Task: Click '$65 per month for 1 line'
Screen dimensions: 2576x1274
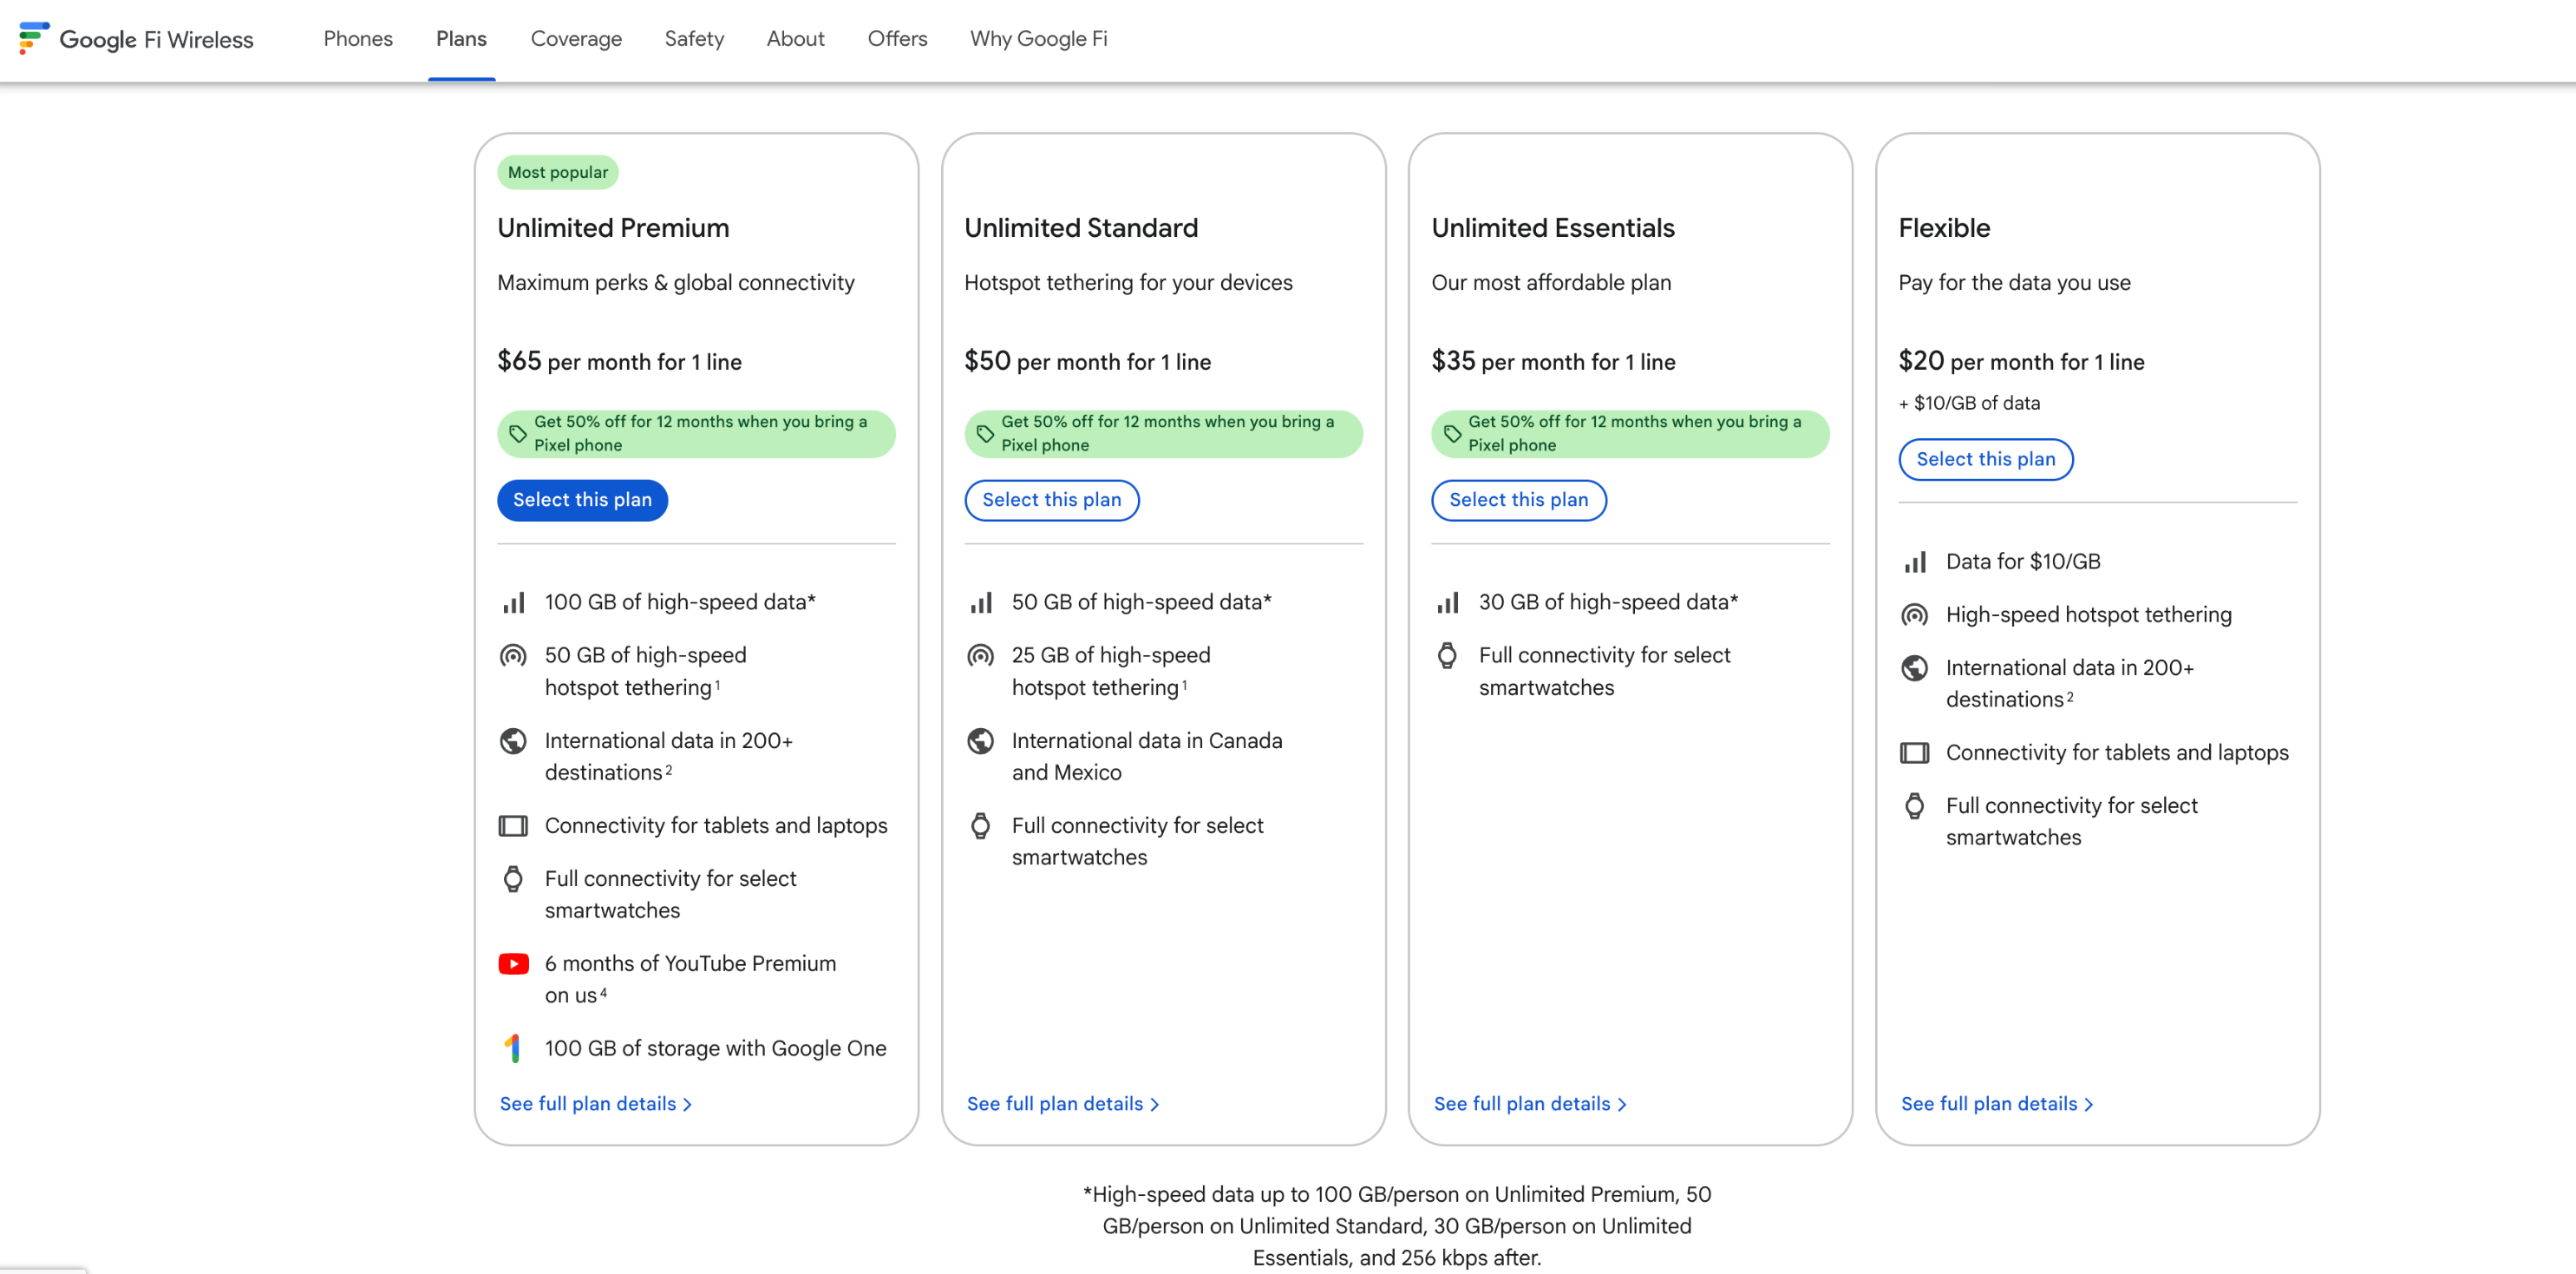Action: pyautogui.click(x=619, y=361)
